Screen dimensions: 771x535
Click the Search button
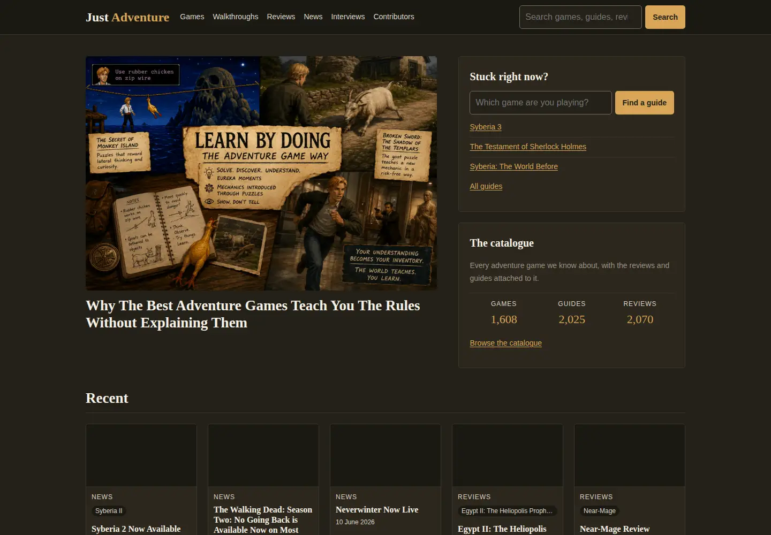(x=665, y=17)
